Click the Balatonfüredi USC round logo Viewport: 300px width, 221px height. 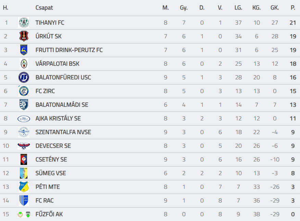tap(24, 78)
